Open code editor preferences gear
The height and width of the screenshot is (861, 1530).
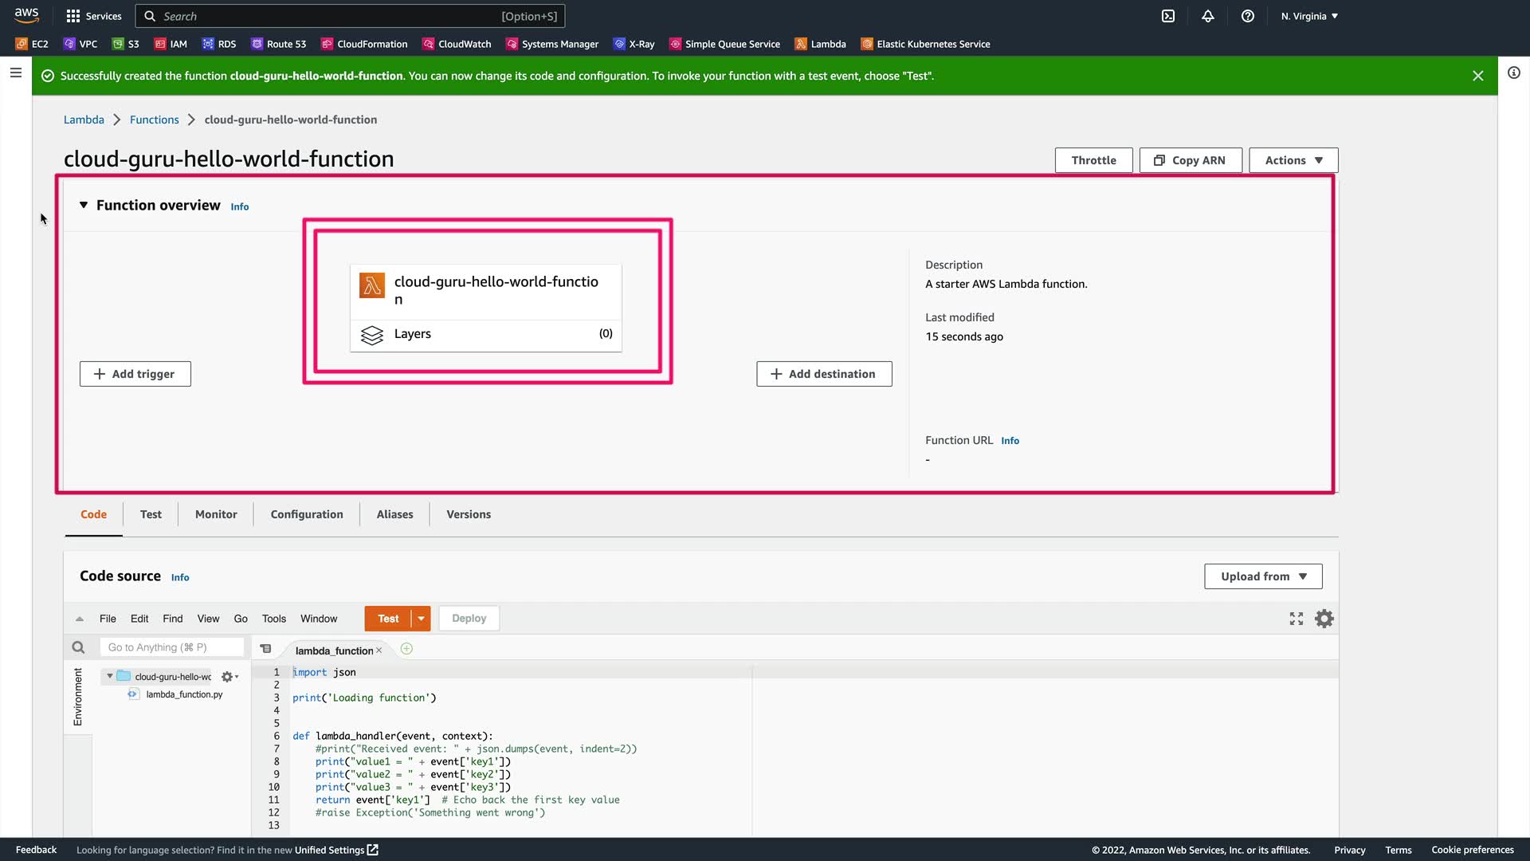1324,619
